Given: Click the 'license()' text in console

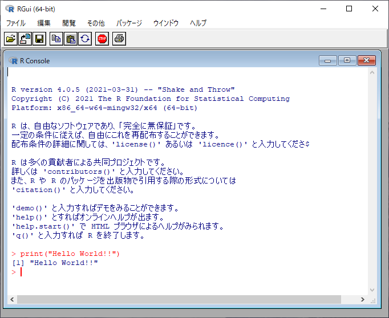Looking at the screenshot, I should click(x=136, y=144).
